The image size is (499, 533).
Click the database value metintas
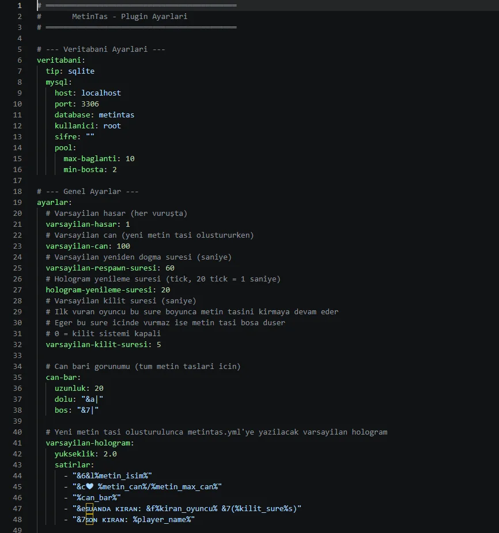(116, 115)
